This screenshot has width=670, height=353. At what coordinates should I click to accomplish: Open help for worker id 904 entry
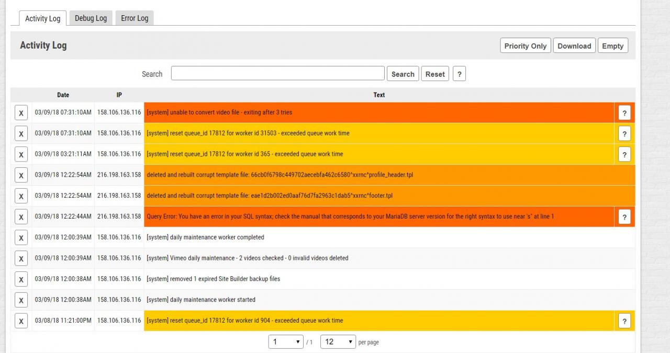click(624, 321)
